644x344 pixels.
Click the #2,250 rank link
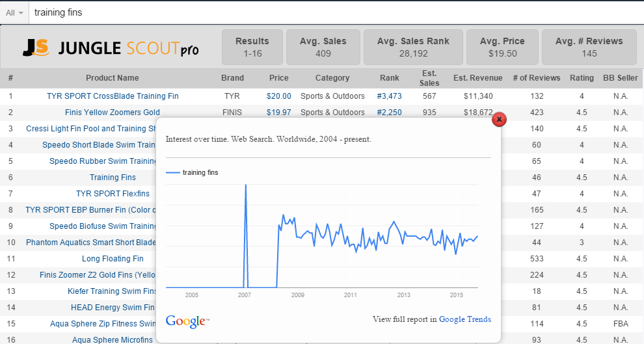(x=390, y=112)
